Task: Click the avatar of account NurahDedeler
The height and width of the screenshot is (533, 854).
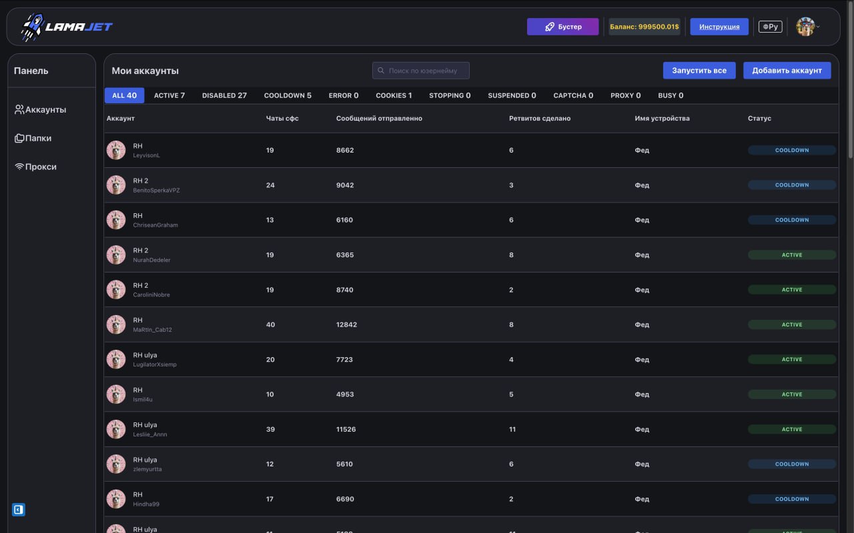Action: pos(116,255)
